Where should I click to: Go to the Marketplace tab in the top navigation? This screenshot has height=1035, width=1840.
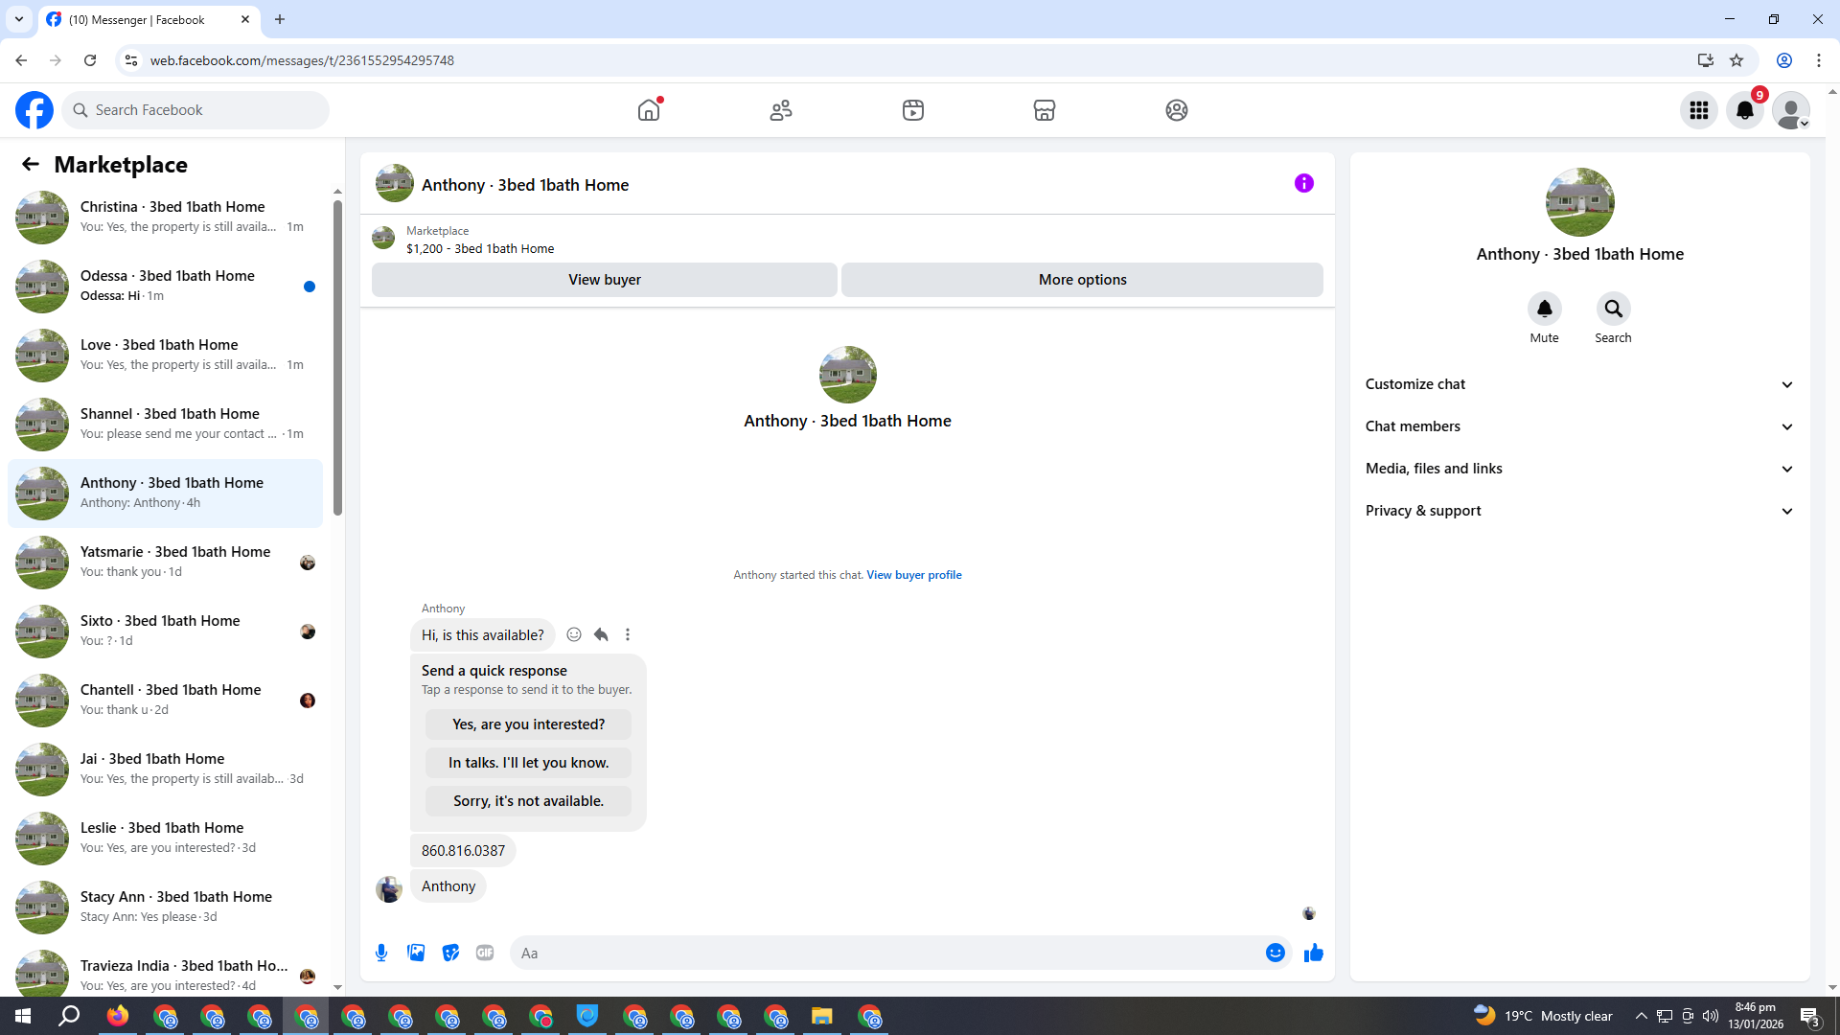tap(1044, 110)
